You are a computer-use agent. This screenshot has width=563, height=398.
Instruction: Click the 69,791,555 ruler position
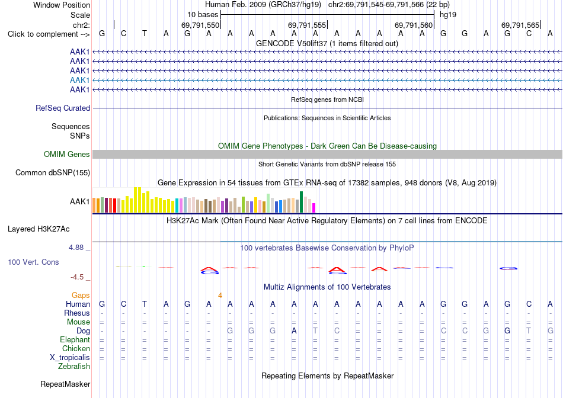click(307, 25)
